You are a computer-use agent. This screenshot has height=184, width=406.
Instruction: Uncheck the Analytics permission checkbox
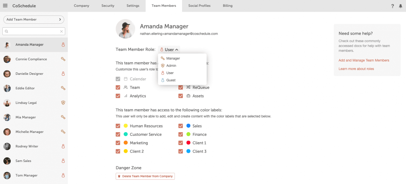tap(118, 96)
